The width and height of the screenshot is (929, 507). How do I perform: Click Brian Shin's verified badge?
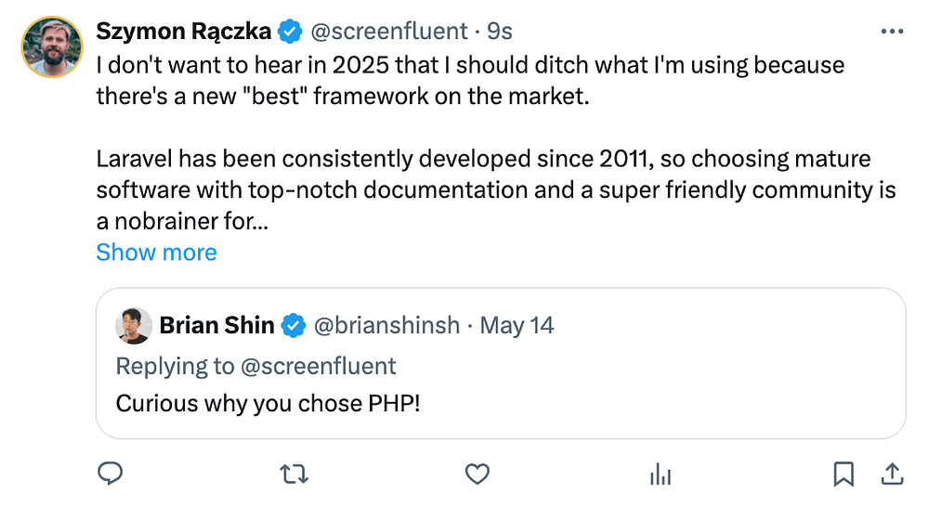[x=294, y=326]
